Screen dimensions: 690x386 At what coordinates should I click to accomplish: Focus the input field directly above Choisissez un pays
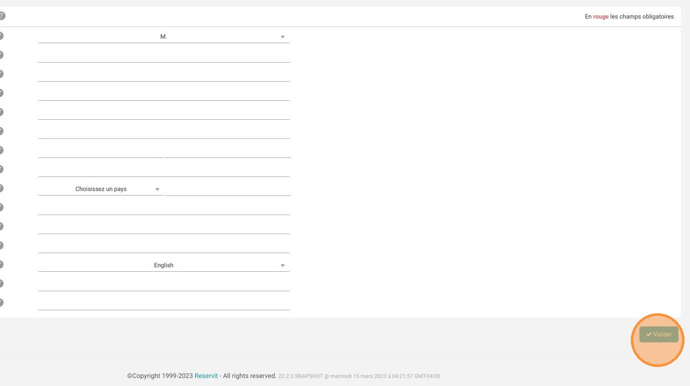pos(164,170)
